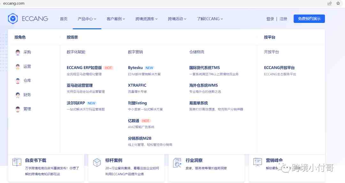
Task: Click the 注册 register link
Action: click(283, 19)
